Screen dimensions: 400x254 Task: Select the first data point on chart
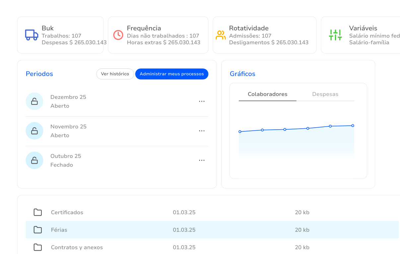[x=240, y=132]
